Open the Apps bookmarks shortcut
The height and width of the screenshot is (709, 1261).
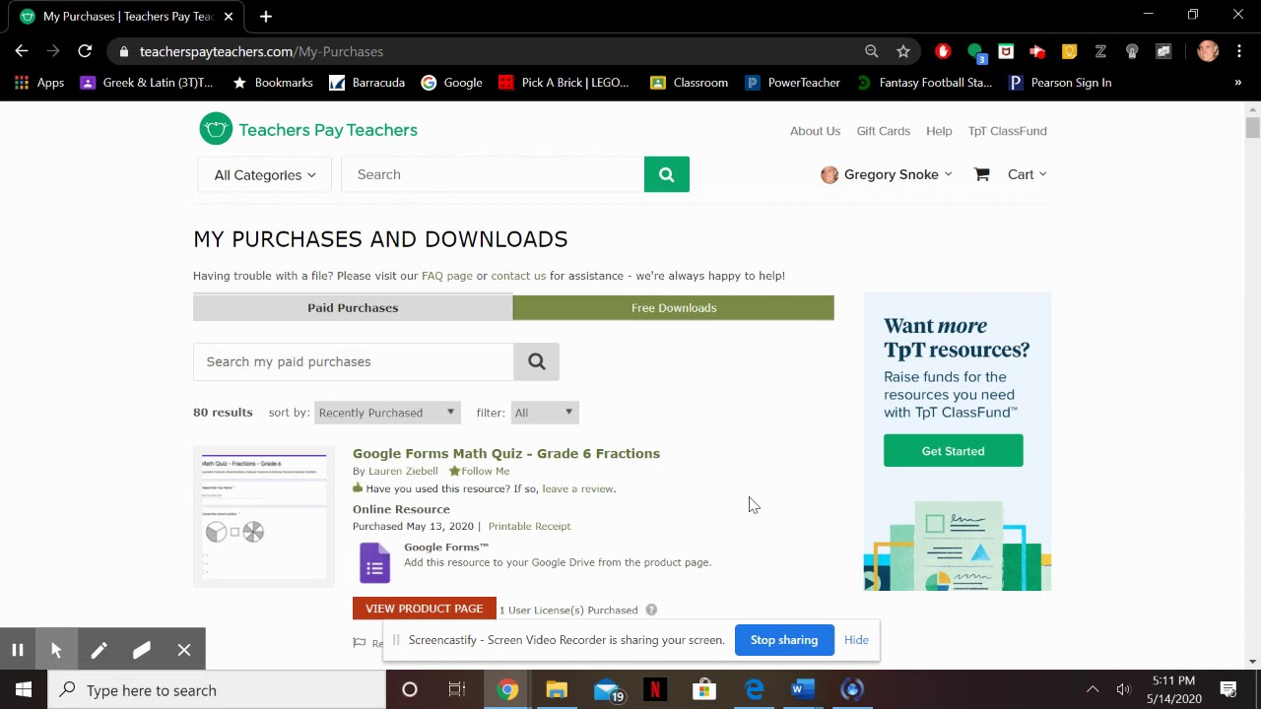(39, 83)
